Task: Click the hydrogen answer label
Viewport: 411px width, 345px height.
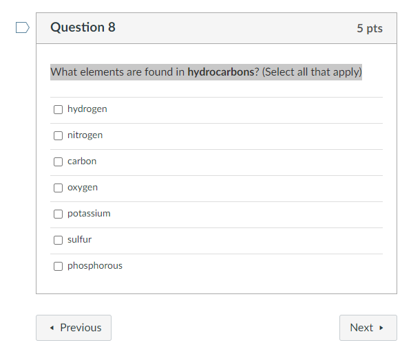Action: tap(87, 109)
